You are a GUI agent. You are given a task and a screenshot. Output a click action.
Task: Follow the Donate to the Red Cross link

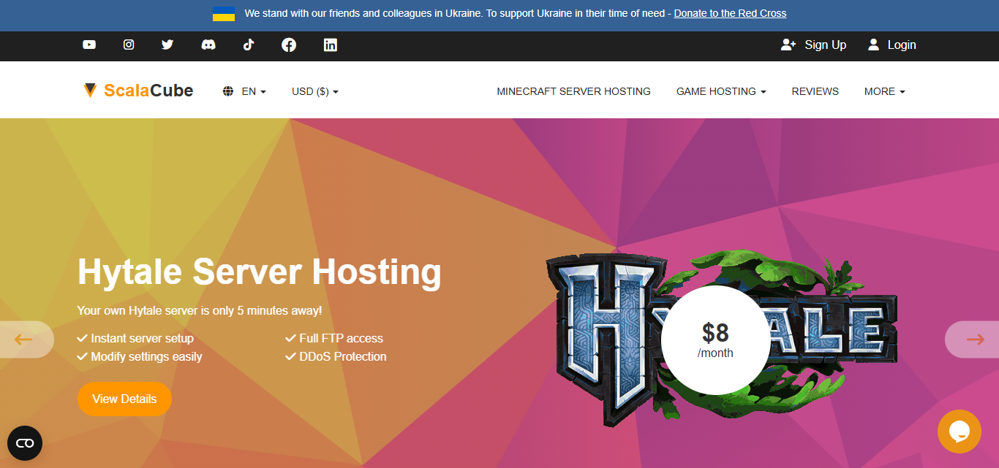[730, 13]
